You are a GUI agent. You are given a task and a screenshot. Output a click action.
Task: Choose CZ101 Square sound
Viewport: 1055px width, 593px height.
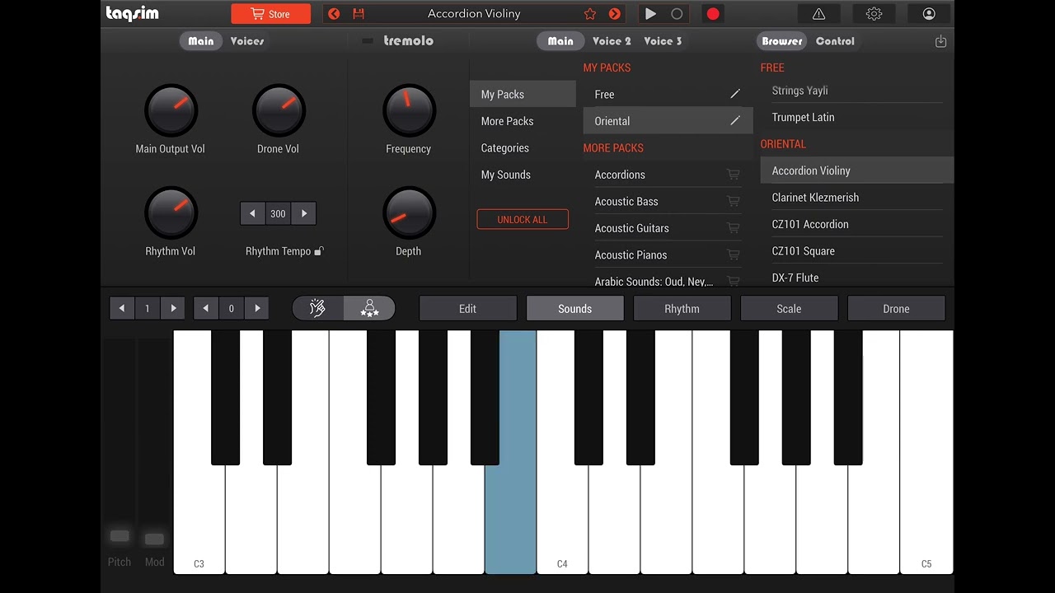coord(857,251)
